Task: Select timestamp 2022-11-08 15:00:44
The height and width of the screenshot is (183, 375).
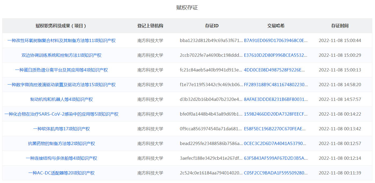Action: coord(340,41)
